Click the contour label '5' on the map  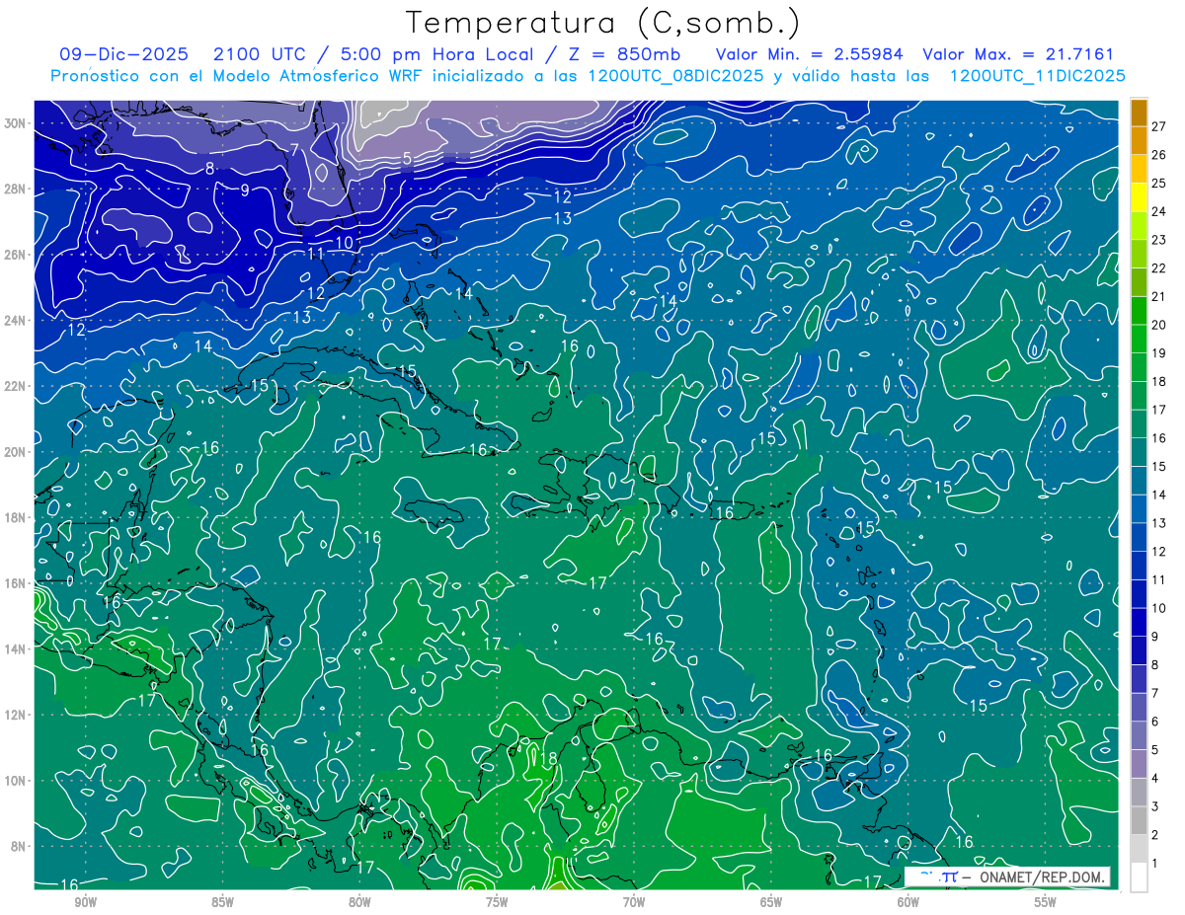coord(407,159)
